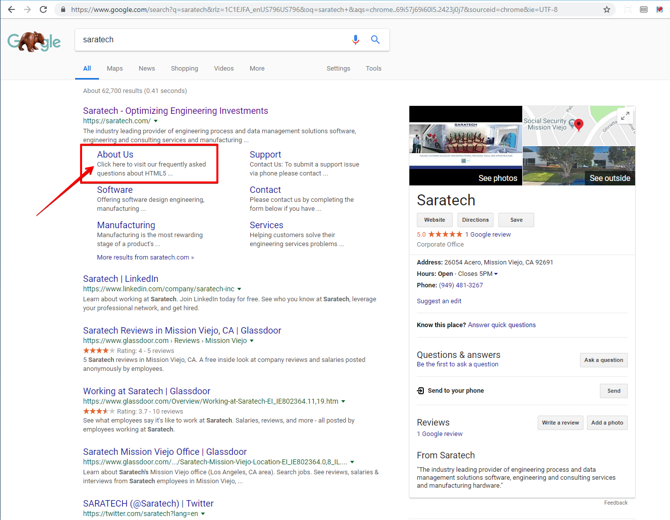Click the red map pin marker
The height and width of the screenshot is (520, 670).
tap(578, 124)
